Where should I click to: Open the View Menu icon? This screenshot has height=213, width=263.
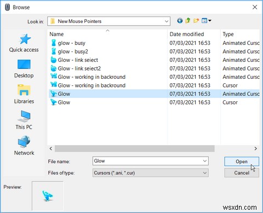204,21
